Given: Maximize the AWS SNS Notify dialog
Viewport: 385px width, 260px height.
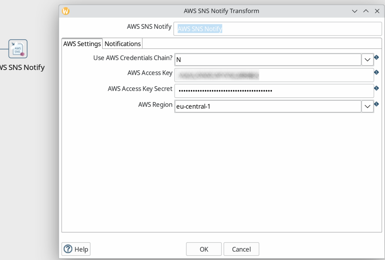Looking at the screenshot, I should tap(366, 11).
